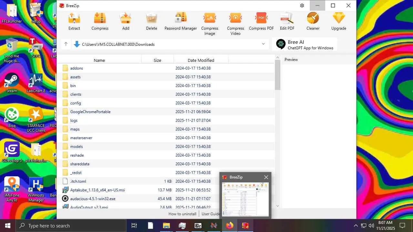Select the _redist folder
The height and width of the screenshot is (232, 413).
pos(166,173)
